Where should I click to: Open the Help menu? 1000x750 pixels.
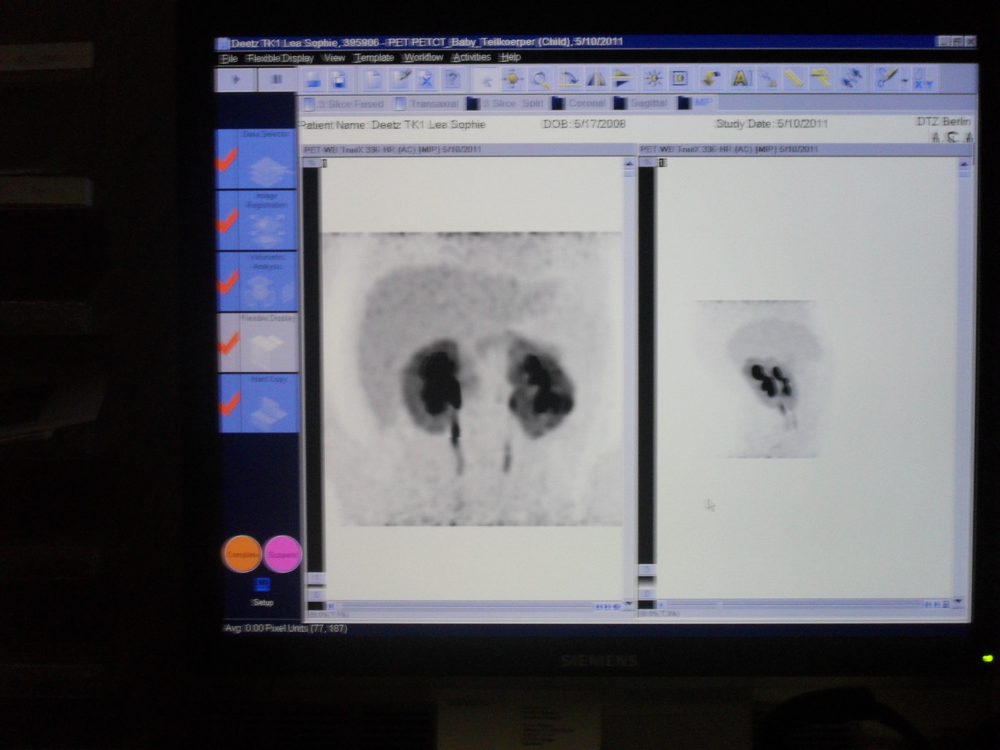click(510, 57)
